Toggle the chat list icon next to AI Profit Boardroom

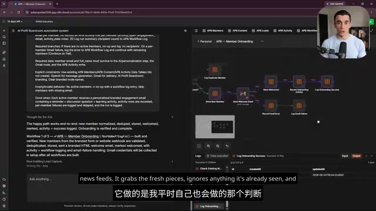coord(13,30)
